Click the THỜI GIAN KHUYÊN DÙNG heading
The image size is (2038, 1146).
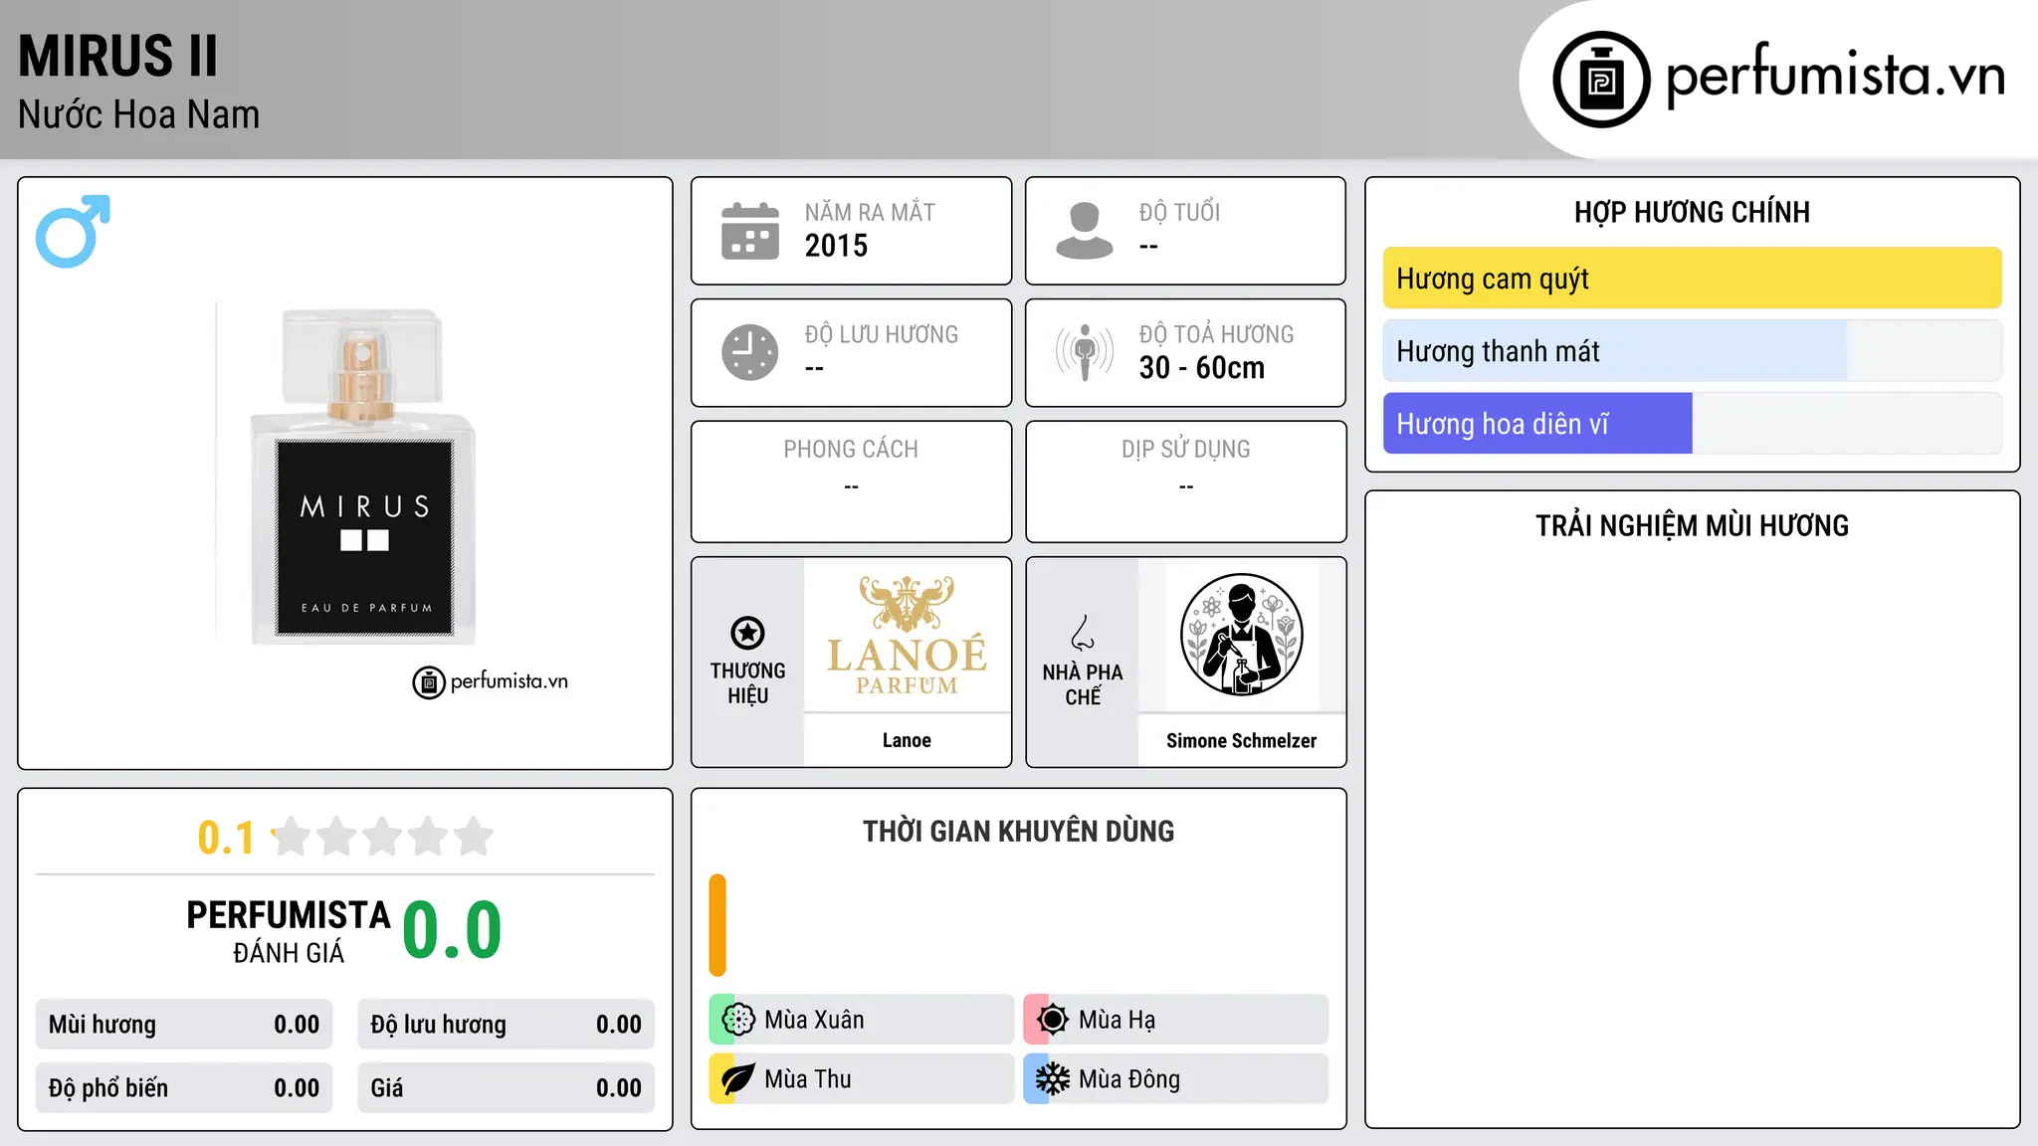tap(1018, 831)
